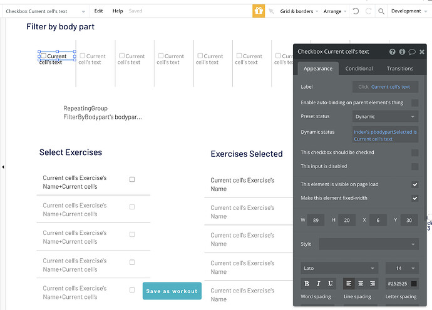This screenshot has height=310, width=432.
Task: Select the pointer tool icon in toolbar
Action: coord(271,11)
